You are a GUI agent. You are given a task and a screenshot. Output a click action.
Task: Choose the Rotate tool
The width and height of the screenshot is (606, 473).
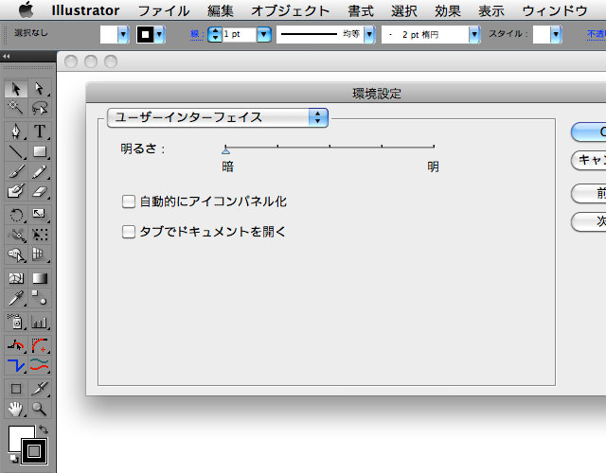(x=16, y=215)
